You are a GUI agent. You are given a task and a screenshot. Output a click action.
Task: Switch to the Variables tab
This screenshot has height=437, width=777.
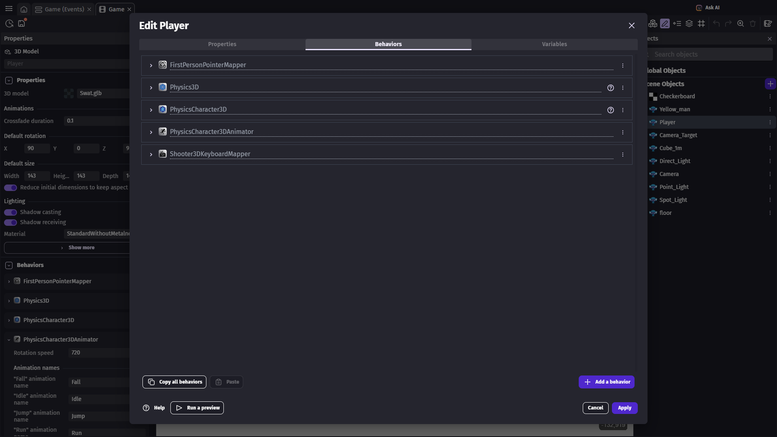554,44
